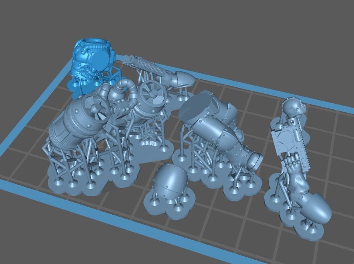Click the left turbine's cylindrical side casing

(67, 128)
